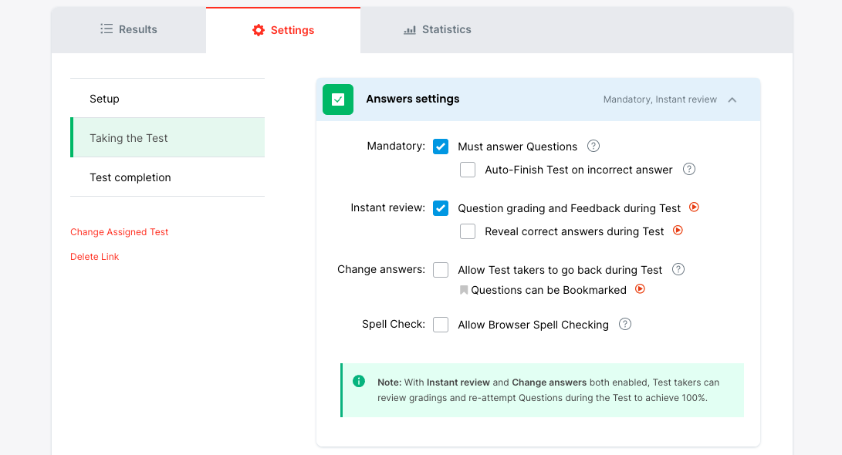Play video for Questions can be Bookmarked

point(640,289)
